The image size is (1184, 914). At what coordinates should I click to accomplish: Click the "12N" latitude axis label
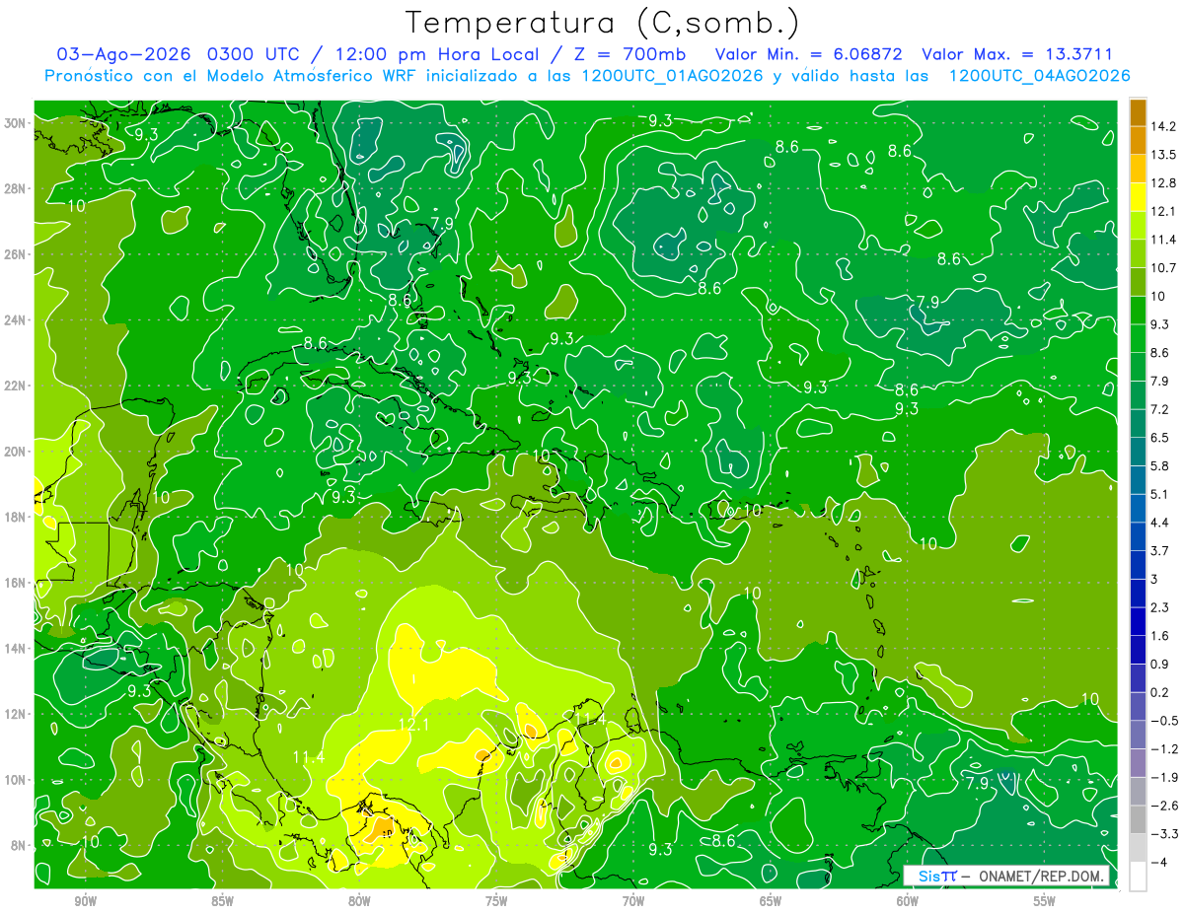click(x=16, y=714)
